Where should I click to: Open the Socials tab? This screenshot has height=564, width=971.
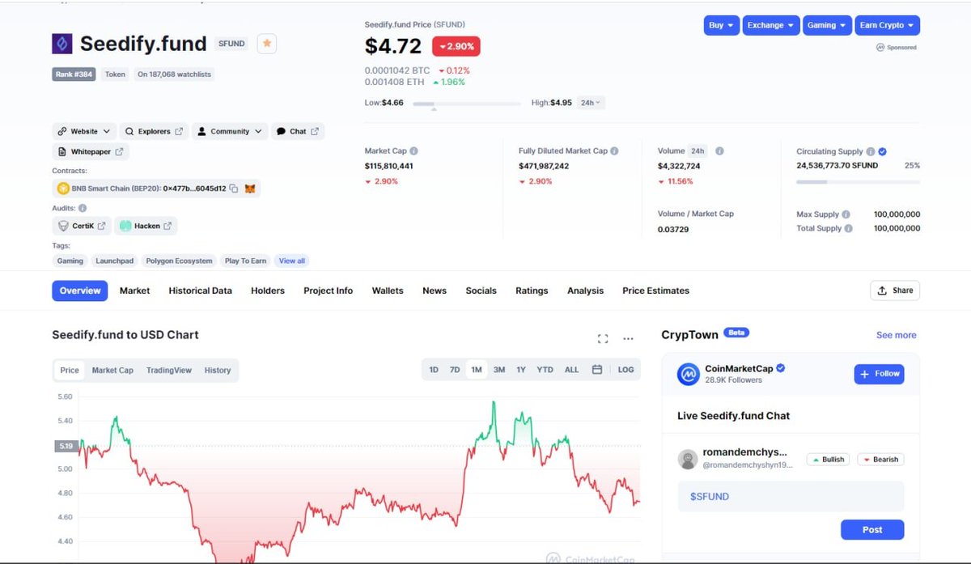[481, 290]
